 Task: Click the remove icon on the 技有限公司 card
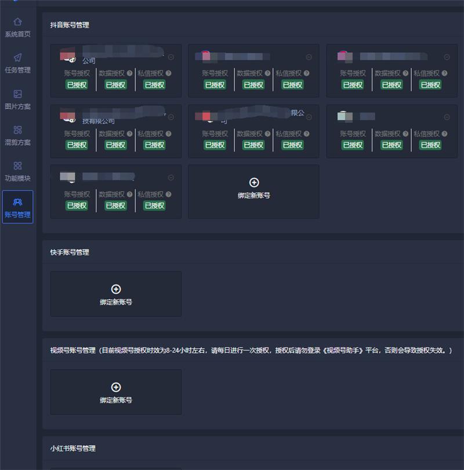[x=171, y=117]
